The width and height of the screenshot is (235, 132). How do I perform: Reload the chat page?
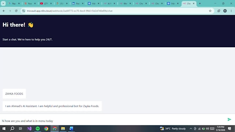point(16,11)
